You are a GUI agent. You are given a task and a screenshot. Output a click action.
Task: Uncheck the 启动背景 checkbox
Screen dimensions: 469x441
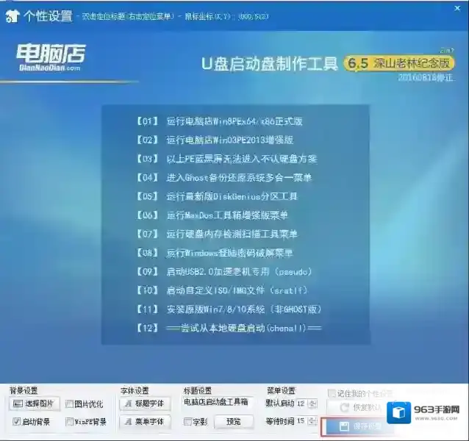click(x=16, y=422)
